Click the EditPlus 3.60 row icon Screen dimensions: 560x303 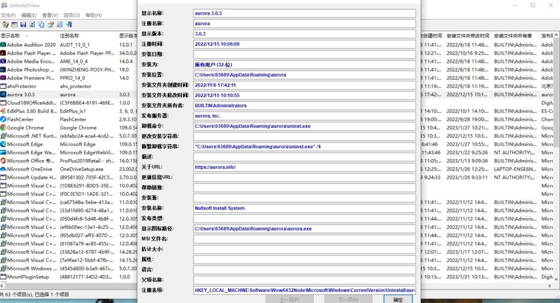(3, 111)
